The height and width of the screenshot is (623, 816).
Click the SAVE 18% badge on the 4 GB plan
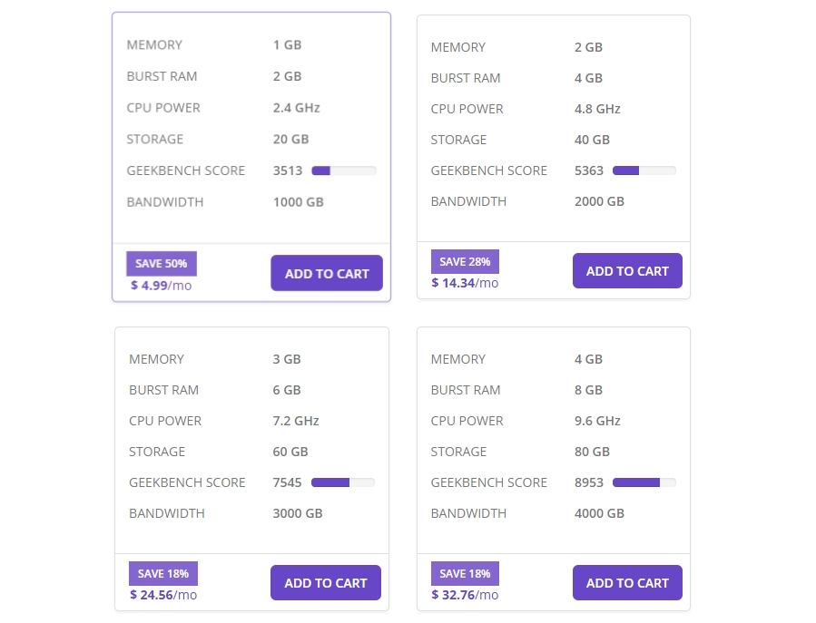pos(464,573)
